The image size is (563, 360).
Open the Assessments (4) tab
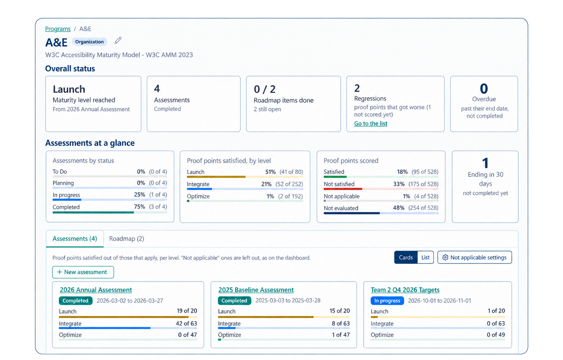click(75, 239)
